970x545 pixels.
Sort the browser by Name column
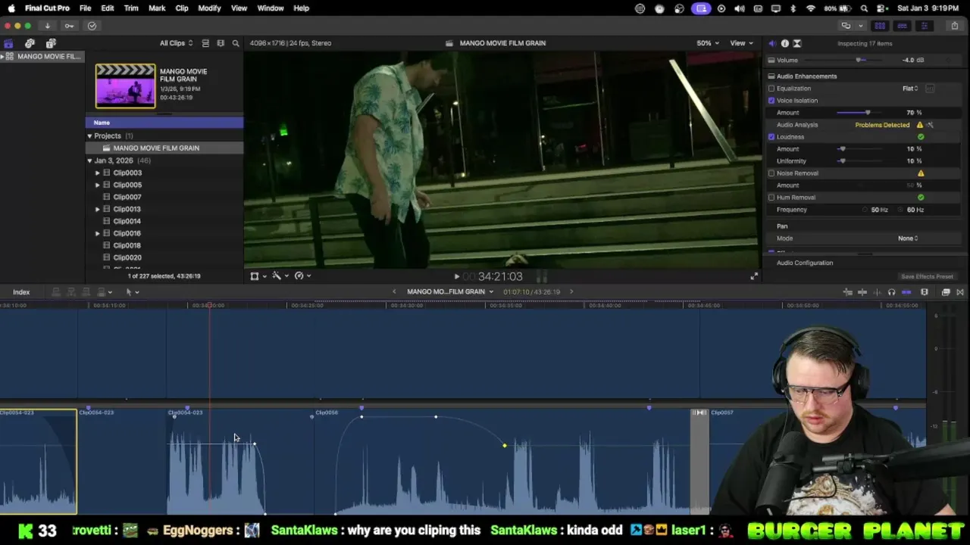(x=164, y=123)
